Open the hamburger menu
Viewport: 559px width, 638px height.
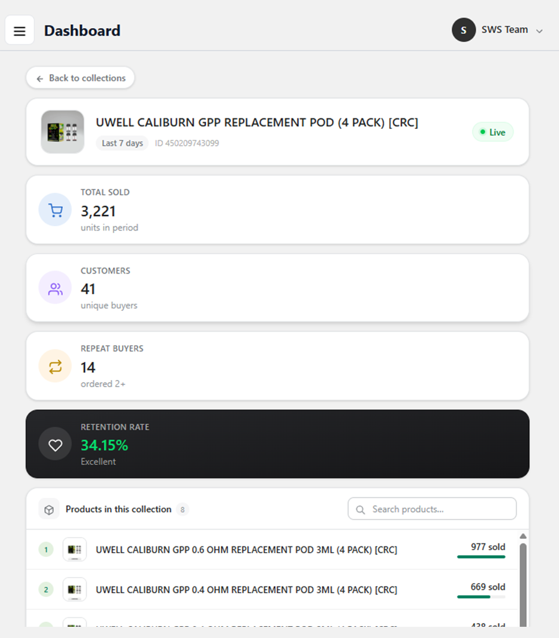19,31
